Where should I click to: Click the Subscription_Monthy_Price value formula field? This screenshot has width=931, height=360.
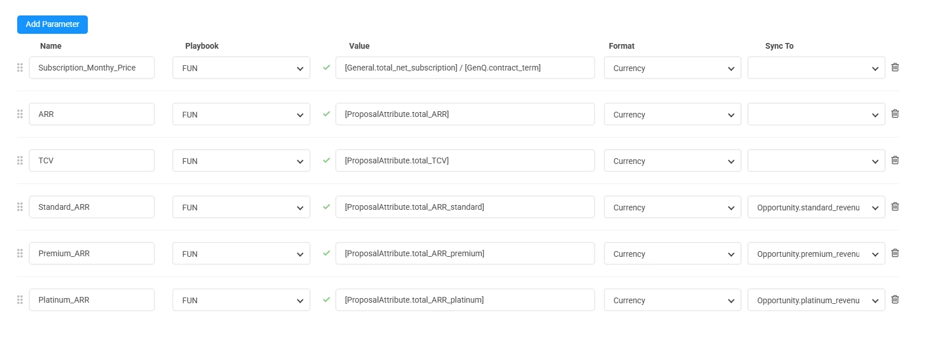465,68
